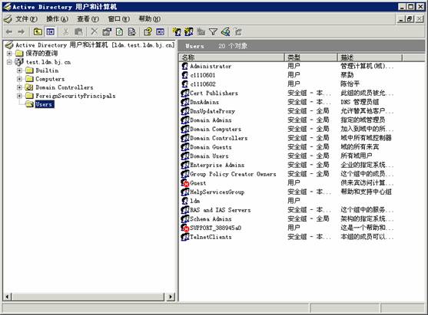This screenshot has height=315, width=428.
Task: Click the SUPPORT_388945a0 account icon
Action: tap(184, 228)
